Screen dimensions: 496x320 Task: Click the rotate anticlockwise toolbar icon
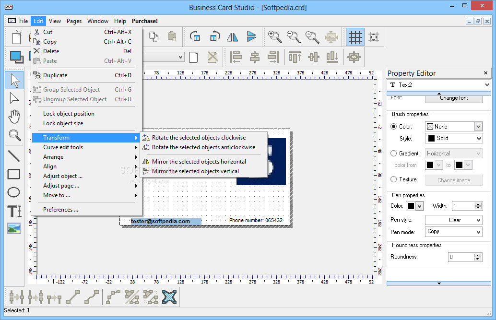[x=214, y=37]
